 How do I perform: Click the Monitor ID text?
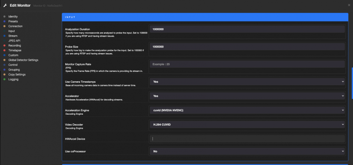pos(48,6)
